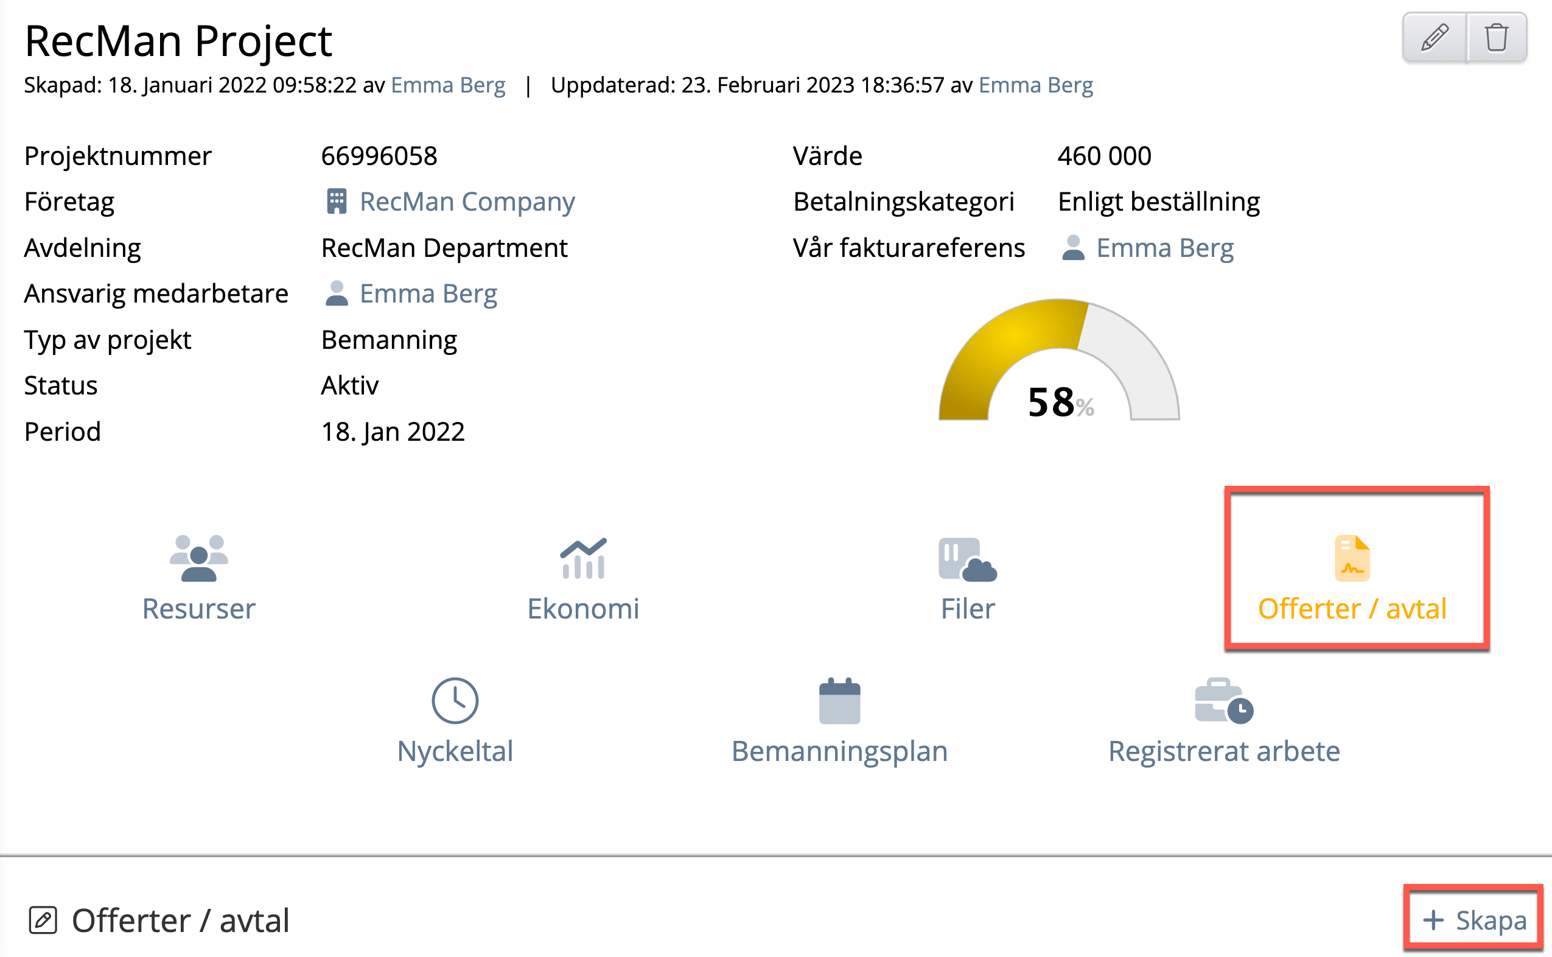Image resolution: width=1552 pixels, height=957 pixels.
Task: Open the Registrerat arbete briefcase icon
Action: pos(1223,700)
